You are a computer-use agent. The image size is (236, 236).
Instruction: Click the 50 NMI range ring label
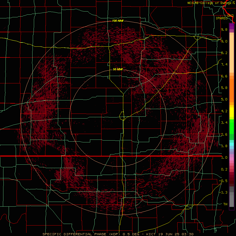pyautogui.click(x=118, y=69)
